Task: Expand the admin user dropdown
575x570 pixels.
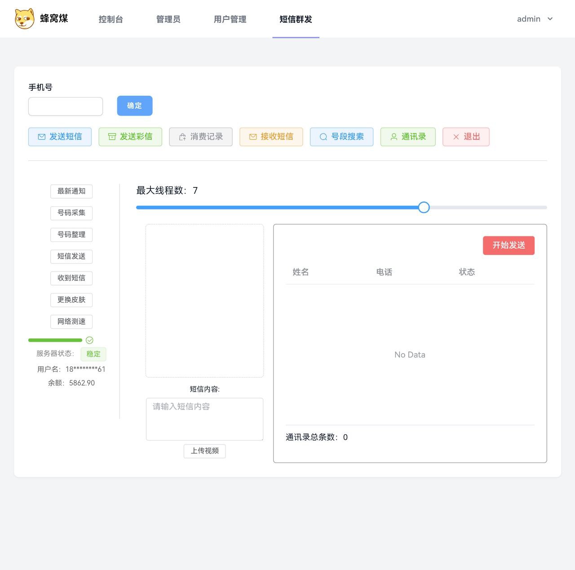Action: click(x=535, y=19)
